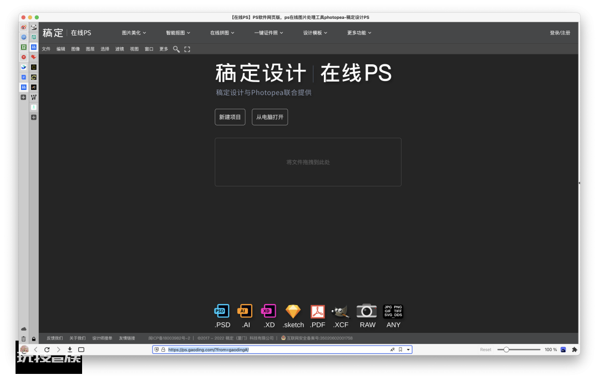The height and width of the screenshot is (380, 599).
Task: Click the .PDF format icon
Action: pos(317,311)
